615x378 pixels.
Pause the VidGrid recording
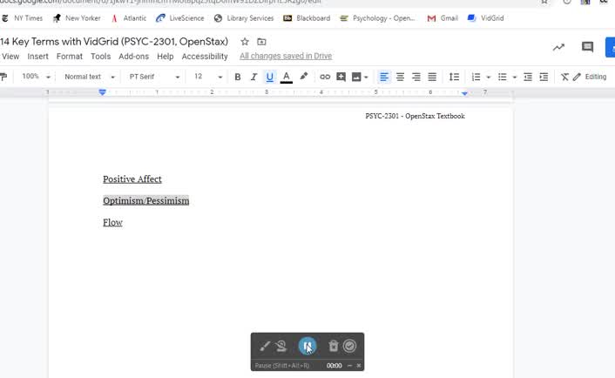pos(307,347)
